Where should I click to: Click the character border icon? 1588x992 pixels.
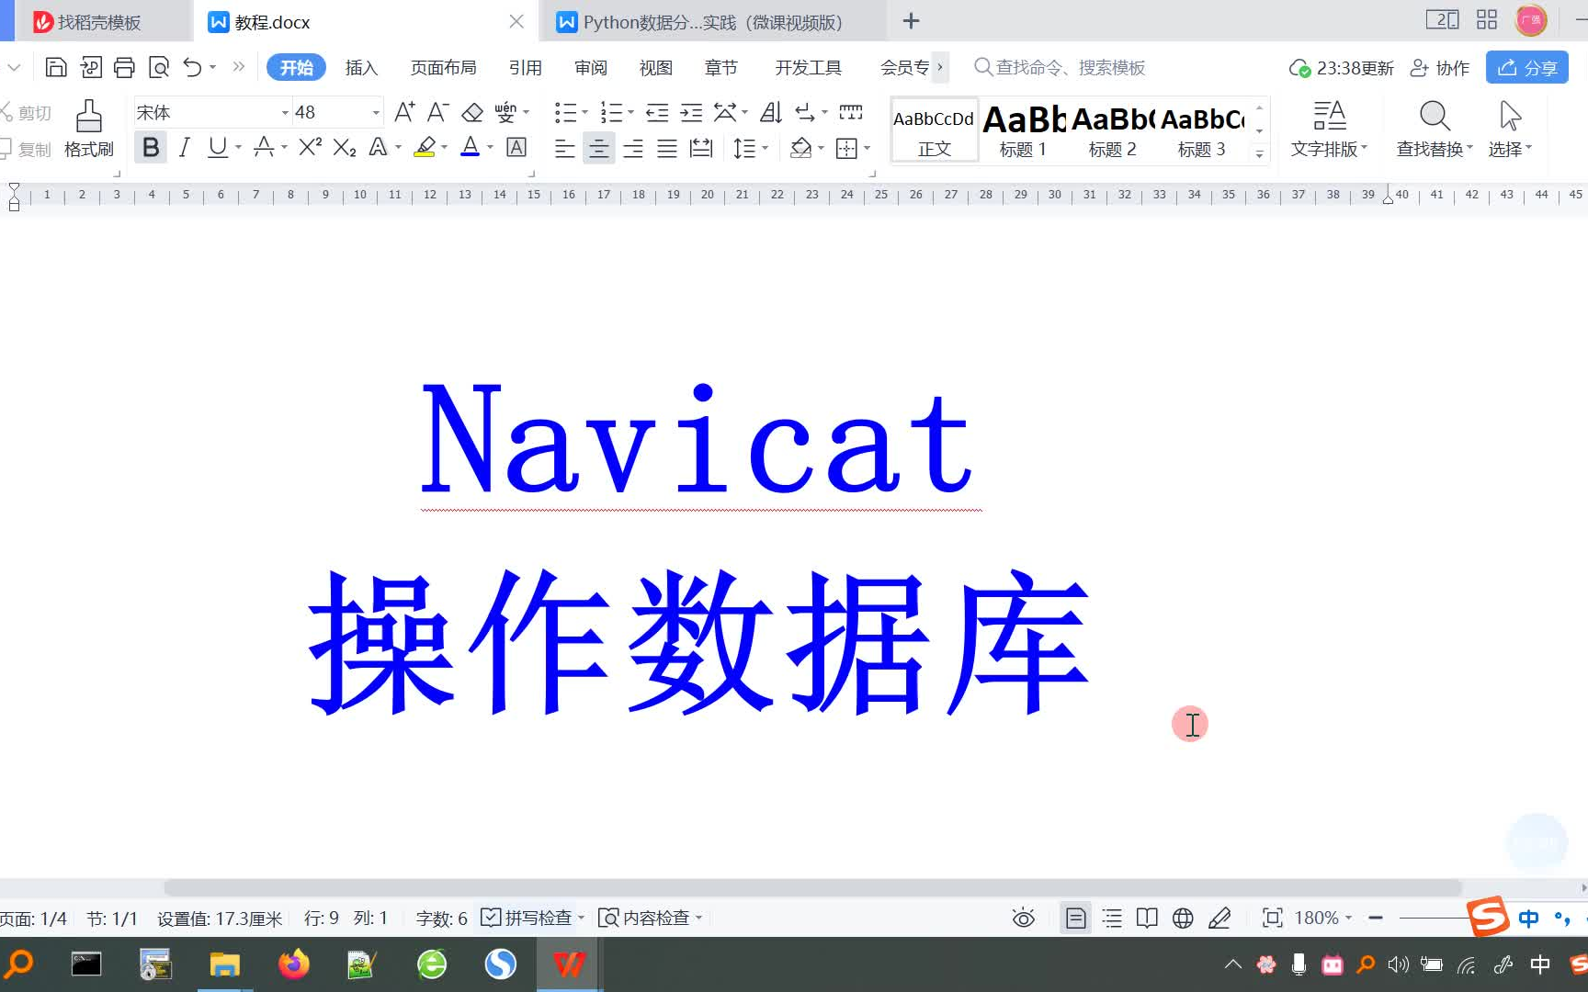click(x=516, y=147)
